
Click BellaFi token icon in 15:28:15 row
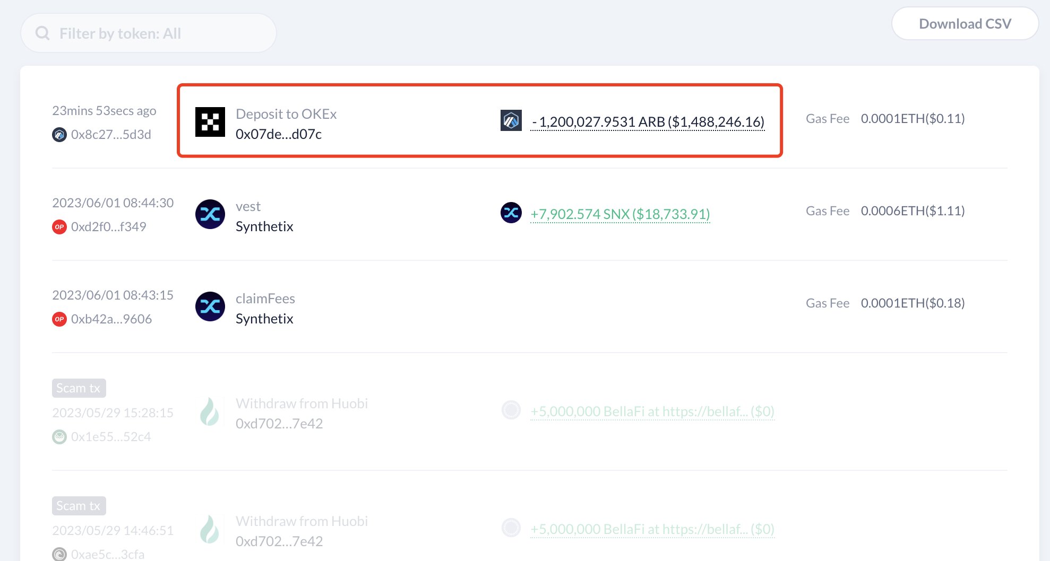511,410
